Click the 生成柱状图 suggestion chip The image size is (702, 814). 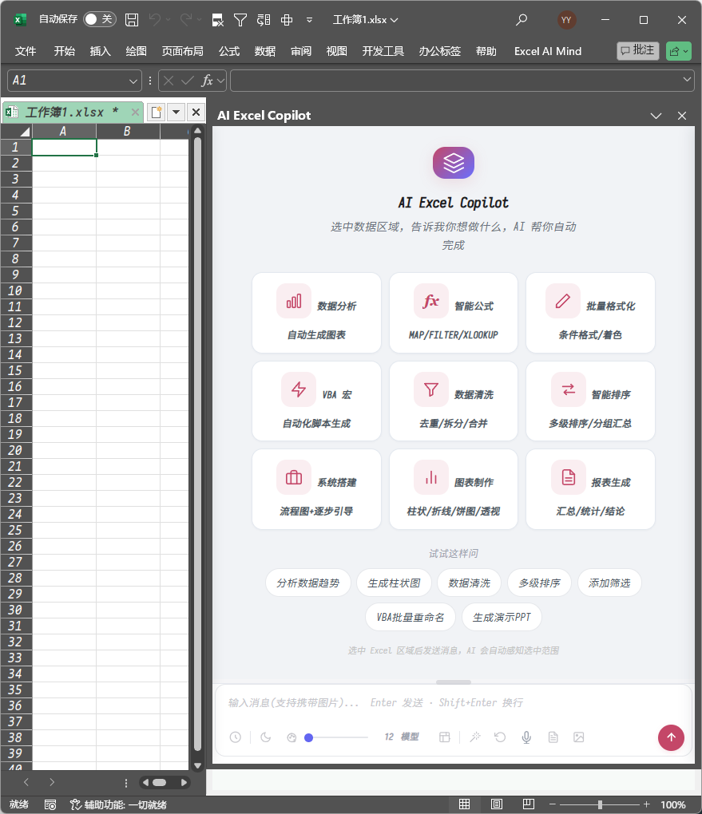click(394, 583)
